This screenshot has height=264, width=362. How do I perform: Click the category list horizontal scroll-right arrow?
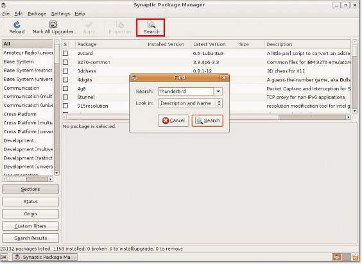click(x=51, y=179)
